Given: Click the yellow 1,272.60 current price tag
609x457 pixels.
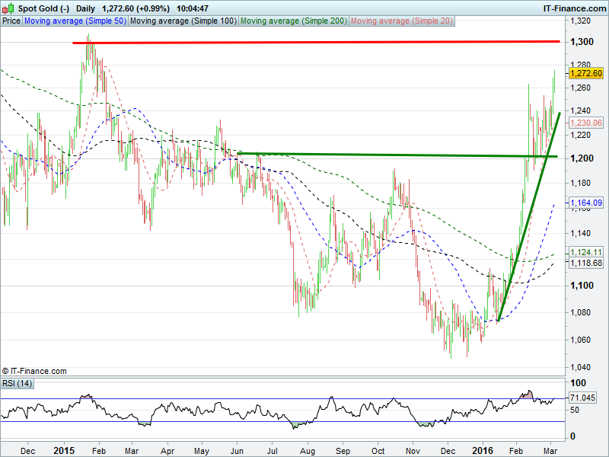Looking at the screenshot, I should (586, 73).
